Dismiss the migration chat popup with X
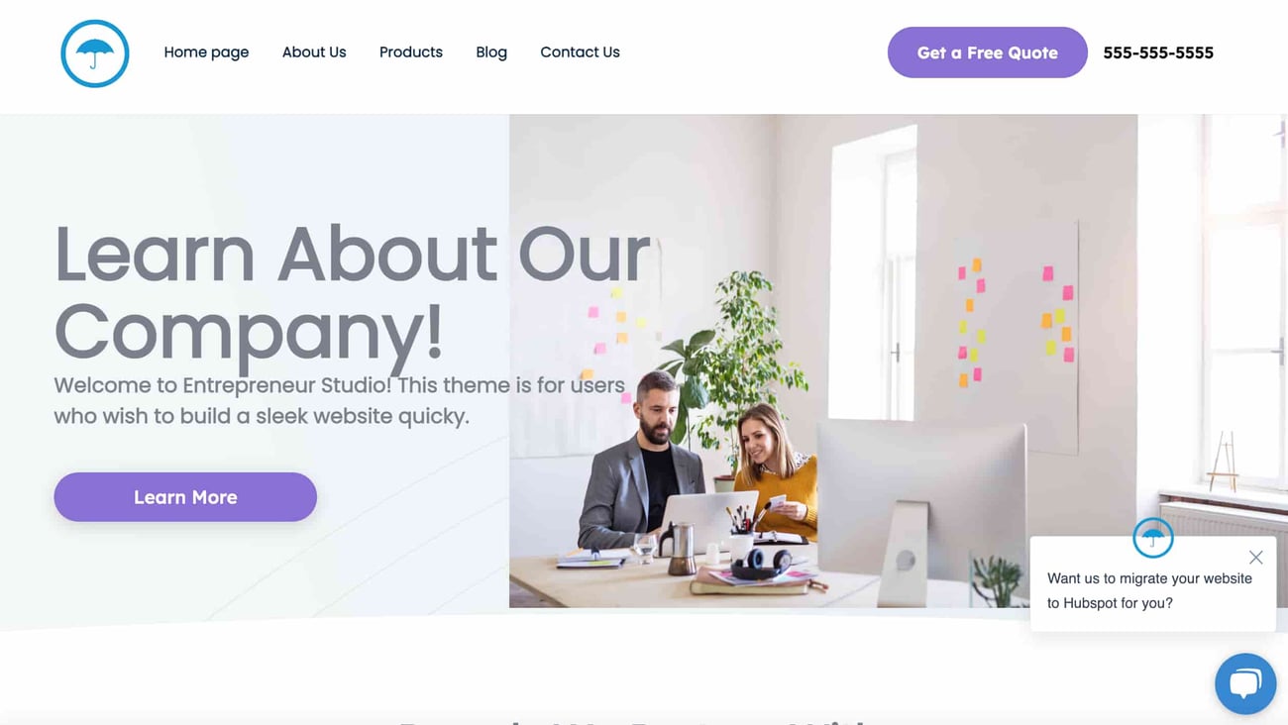The width and height of the screenshot is (1288, 725). (x=1255, y=557)
